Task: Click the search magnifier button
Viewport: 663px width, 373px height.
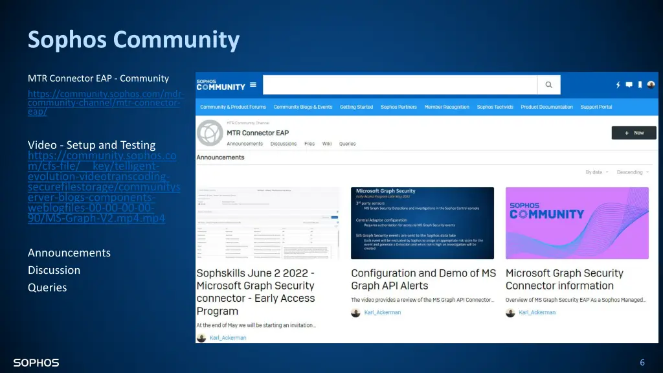Action: coord(549,85)
